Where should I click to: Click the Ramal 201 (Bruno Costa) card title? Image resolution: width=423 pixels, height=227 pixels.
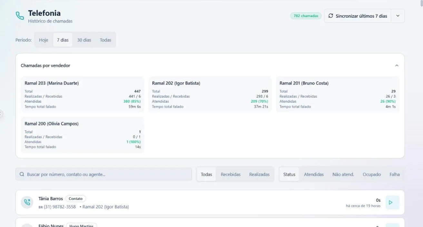click(304, 83)
